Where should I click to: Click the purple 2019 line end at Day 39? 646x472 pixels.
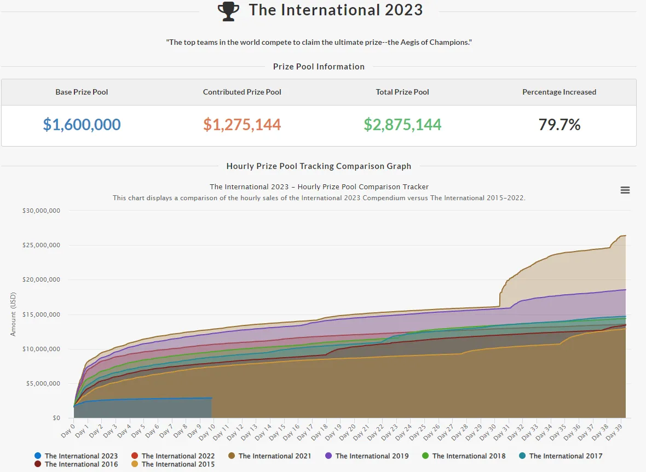[625, 290]
